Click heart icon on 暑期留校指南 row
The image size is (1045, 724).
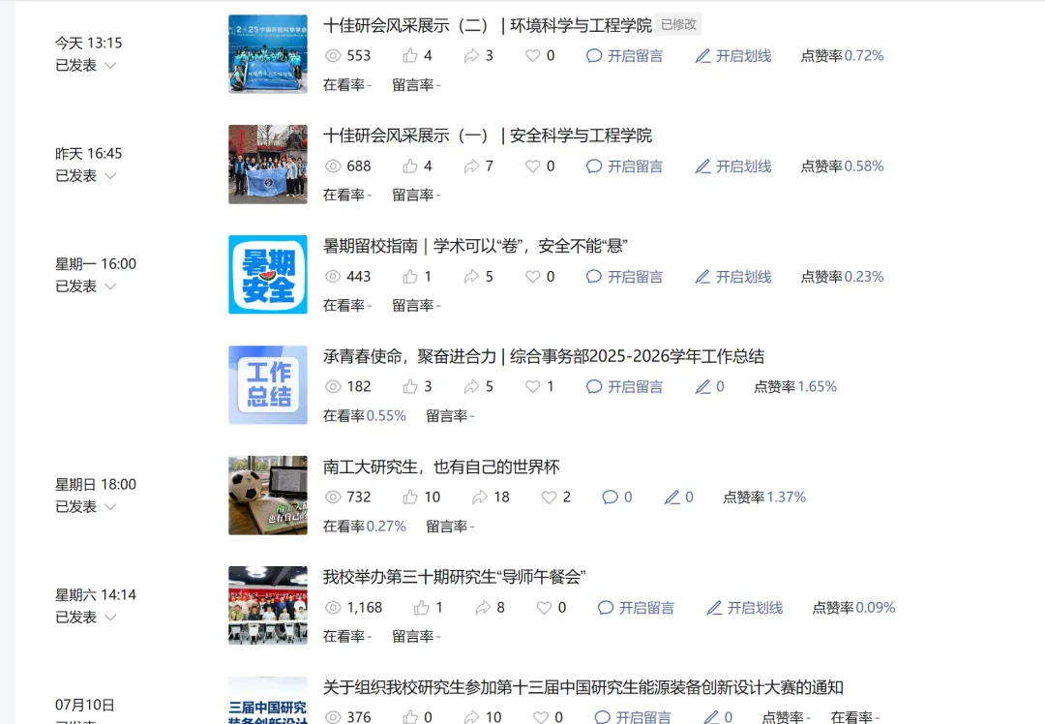coord(532,277)
